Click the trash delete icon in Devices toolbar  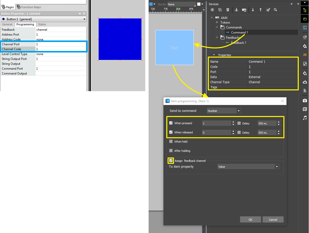pos(228,10)
